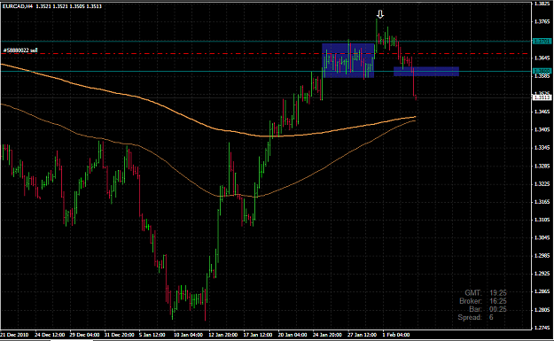
Task: Click the 1.3825 price scale label
Action: 542,4
